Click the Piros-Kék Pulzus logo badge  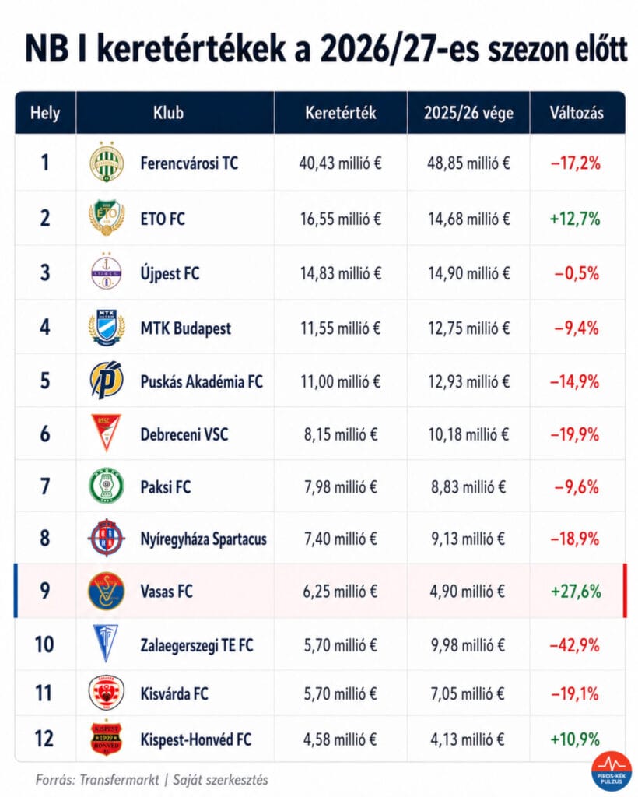tap(611, 771)
